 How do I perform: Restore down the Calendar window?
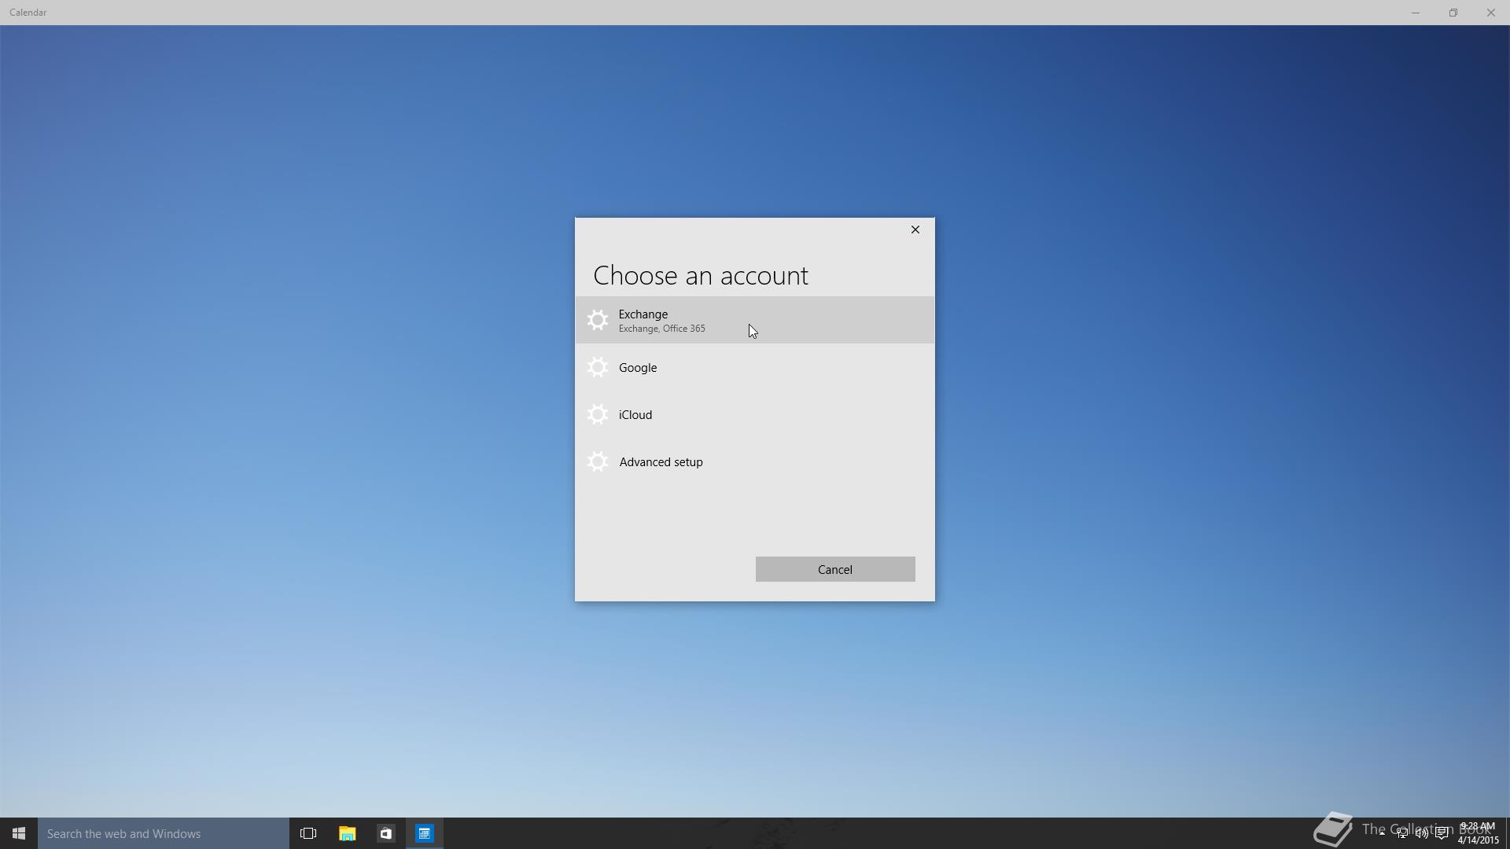click(1453, 13)
